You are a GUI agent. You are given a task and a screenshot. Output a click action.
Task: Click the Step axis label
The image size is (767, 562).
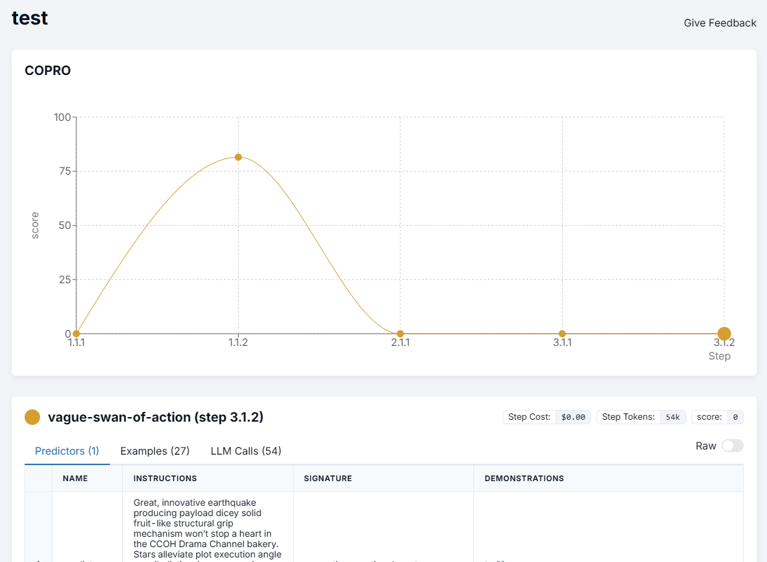tap(719, 356)
